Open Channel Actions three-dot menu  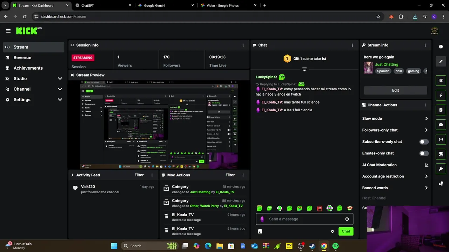[425, 105]
